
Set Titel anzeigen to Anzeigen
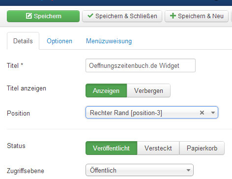[x=106, y=90]
